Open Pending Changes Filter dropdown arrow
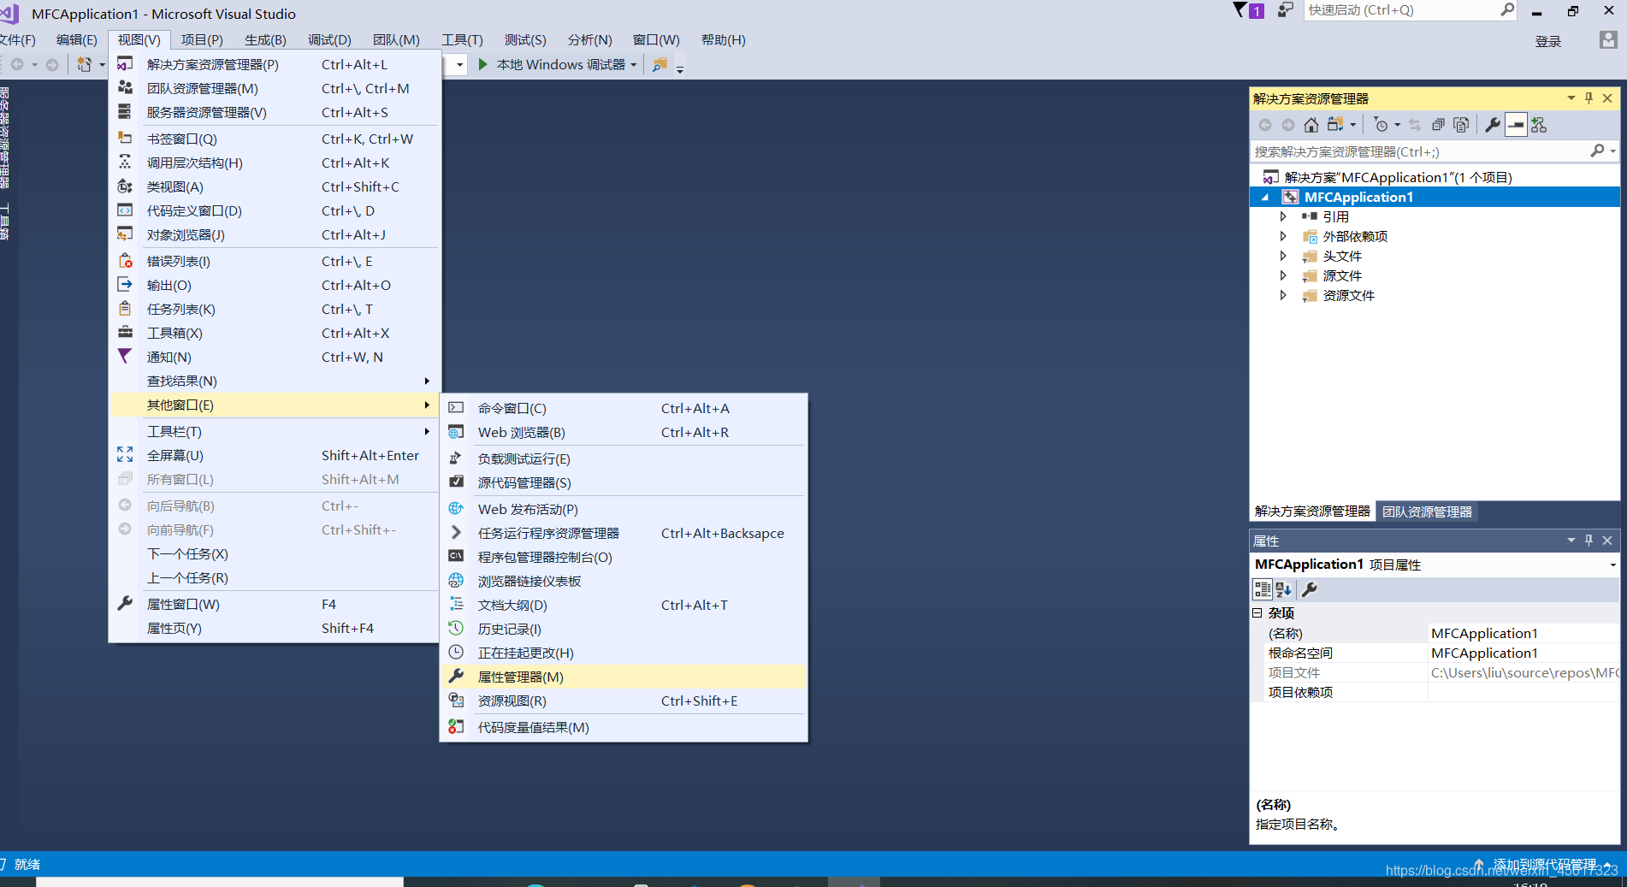The height and width of the screenshot is (887, 1627). tap(1398, 125)
